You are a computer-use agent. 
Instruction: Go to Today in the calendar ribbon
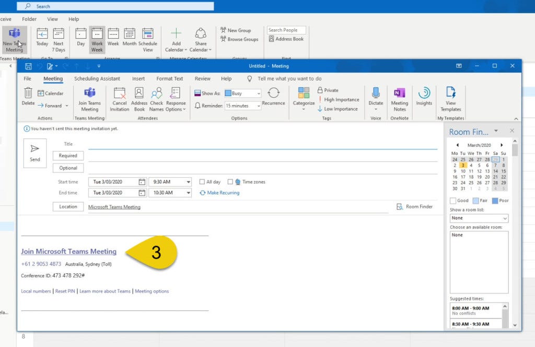coord(42,37)
